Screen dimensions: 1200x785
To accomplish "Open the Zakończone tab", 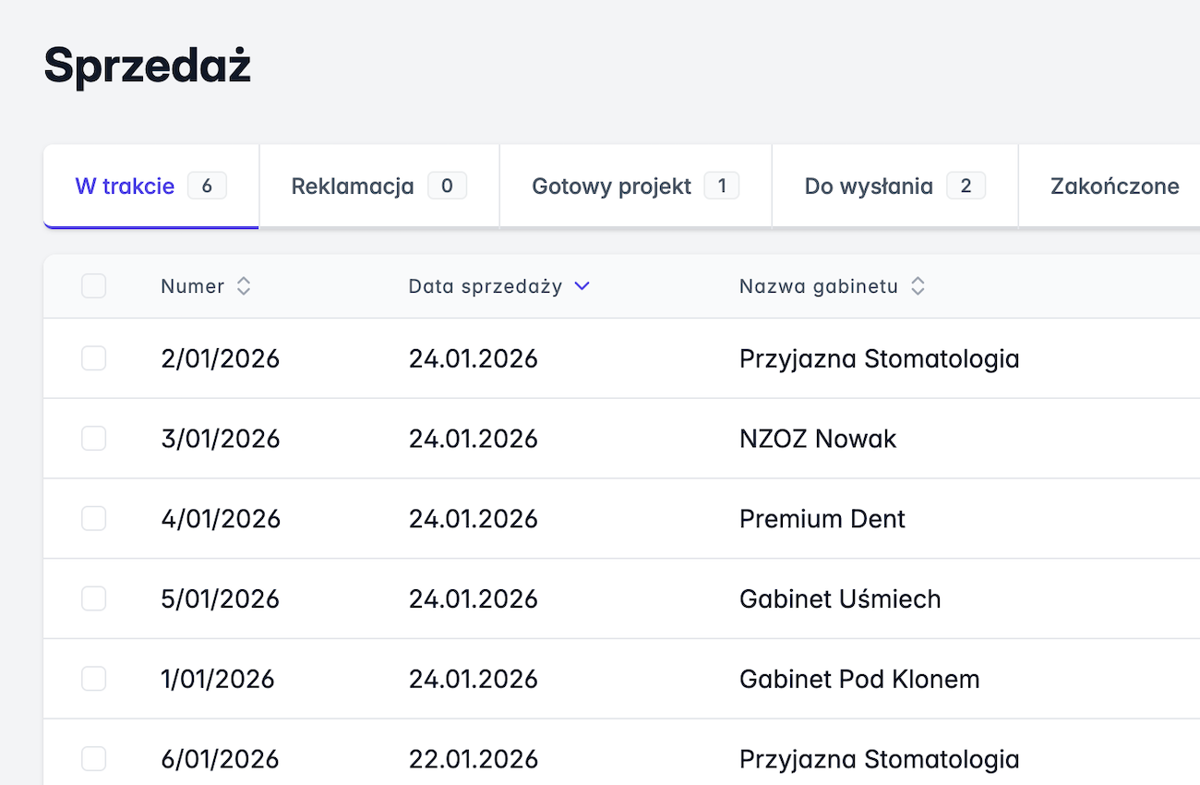I will [x=1114, y=187].
